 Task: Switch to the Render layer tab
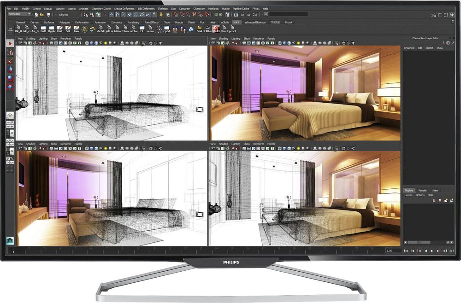422,190
